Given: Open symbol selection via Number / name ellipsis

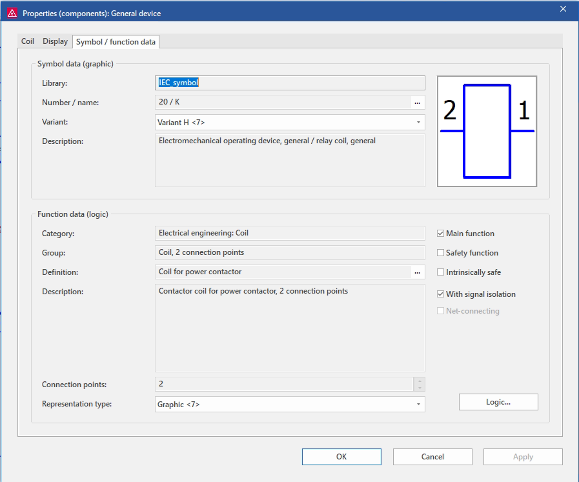Looking at the screenshot, I should [417, 103].
